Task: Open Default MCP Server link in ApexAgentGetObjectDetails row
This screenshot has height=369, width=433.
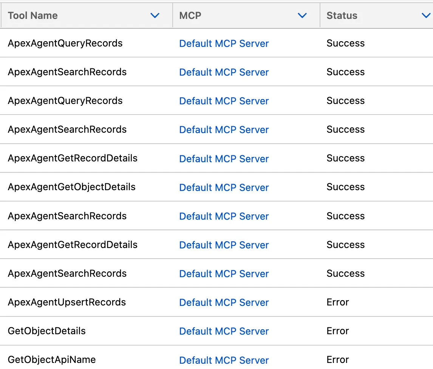Action: coord(224,188)
